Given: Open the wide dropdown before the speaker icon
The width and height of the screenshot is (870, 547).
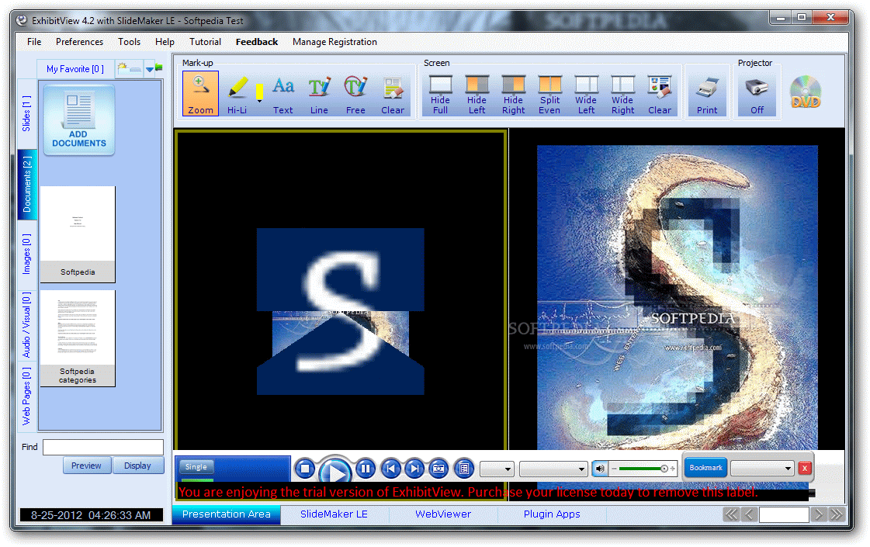Looking at the screenshot, I should 553,469.
